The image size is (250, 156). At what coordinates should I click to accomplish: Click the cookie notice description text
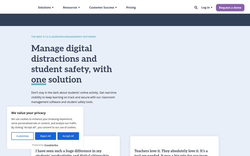[x=44, y=123]
